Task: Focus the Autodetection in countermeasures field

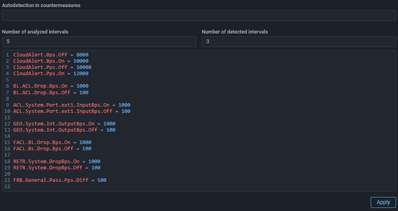Action: [x=199, y=16]
